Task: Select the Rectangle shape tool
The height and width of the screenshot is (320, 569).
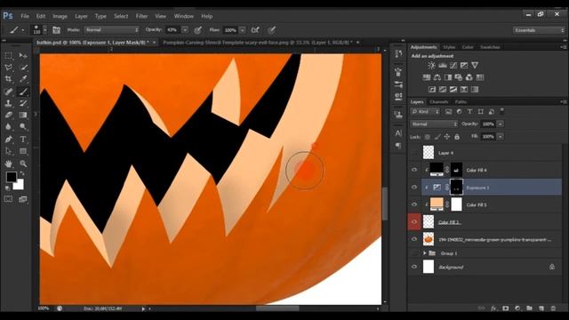Action: 23,151
